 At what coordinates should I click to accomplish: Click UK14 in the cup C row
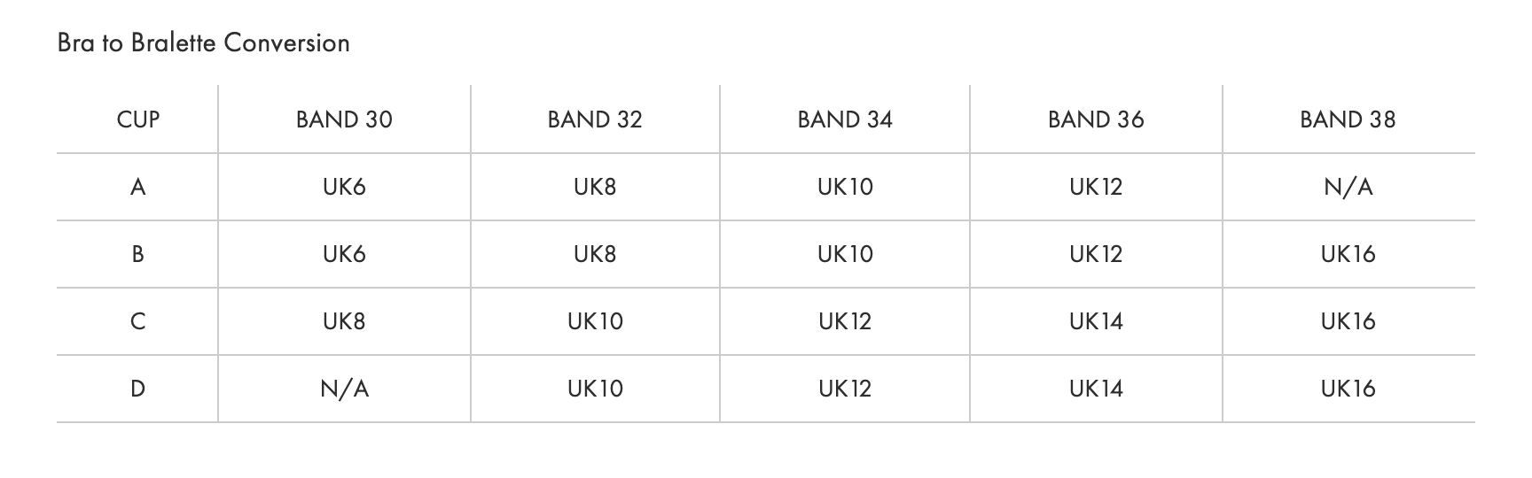click(x=1096, y=321)
